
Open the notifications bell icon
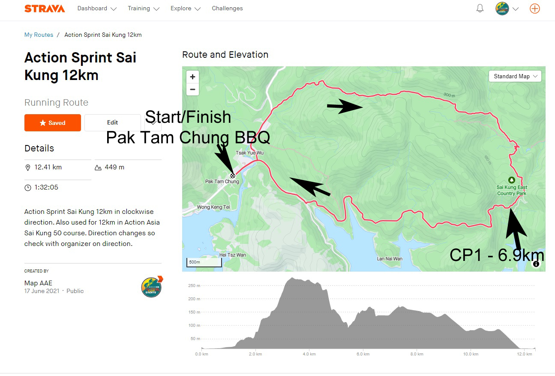pos(480,9)
